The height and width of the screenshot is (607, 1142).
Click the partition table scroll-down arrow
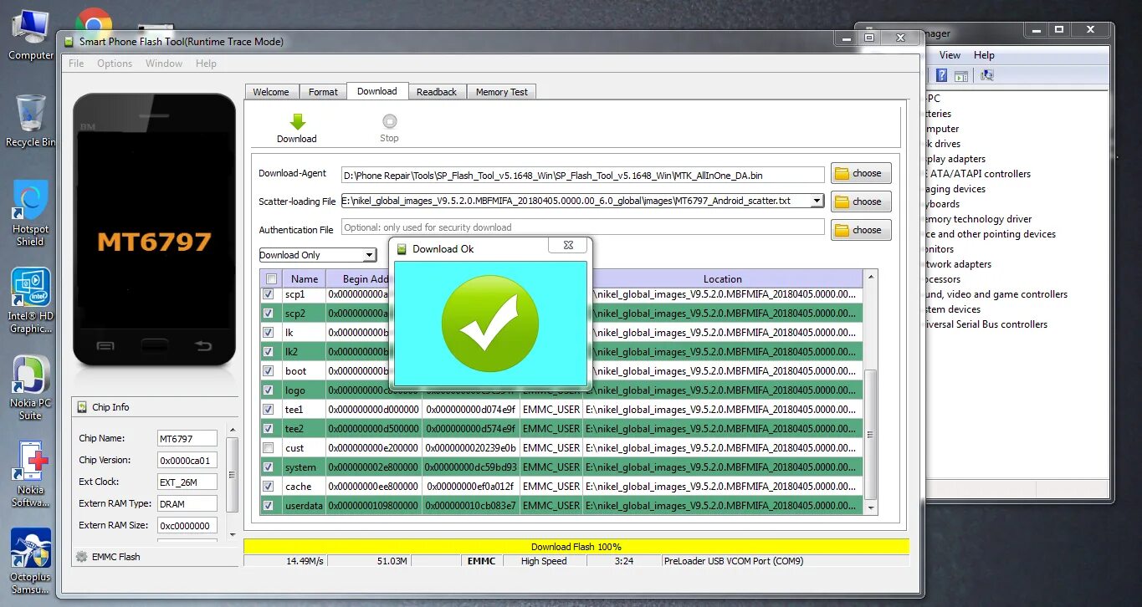tap(871, 508)
